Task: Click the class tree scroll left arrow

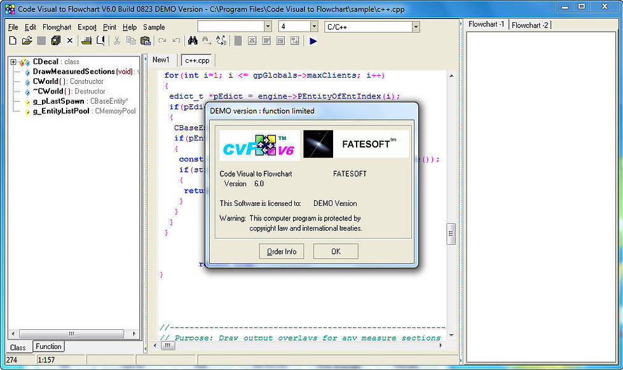Action: tap(13, 334)
